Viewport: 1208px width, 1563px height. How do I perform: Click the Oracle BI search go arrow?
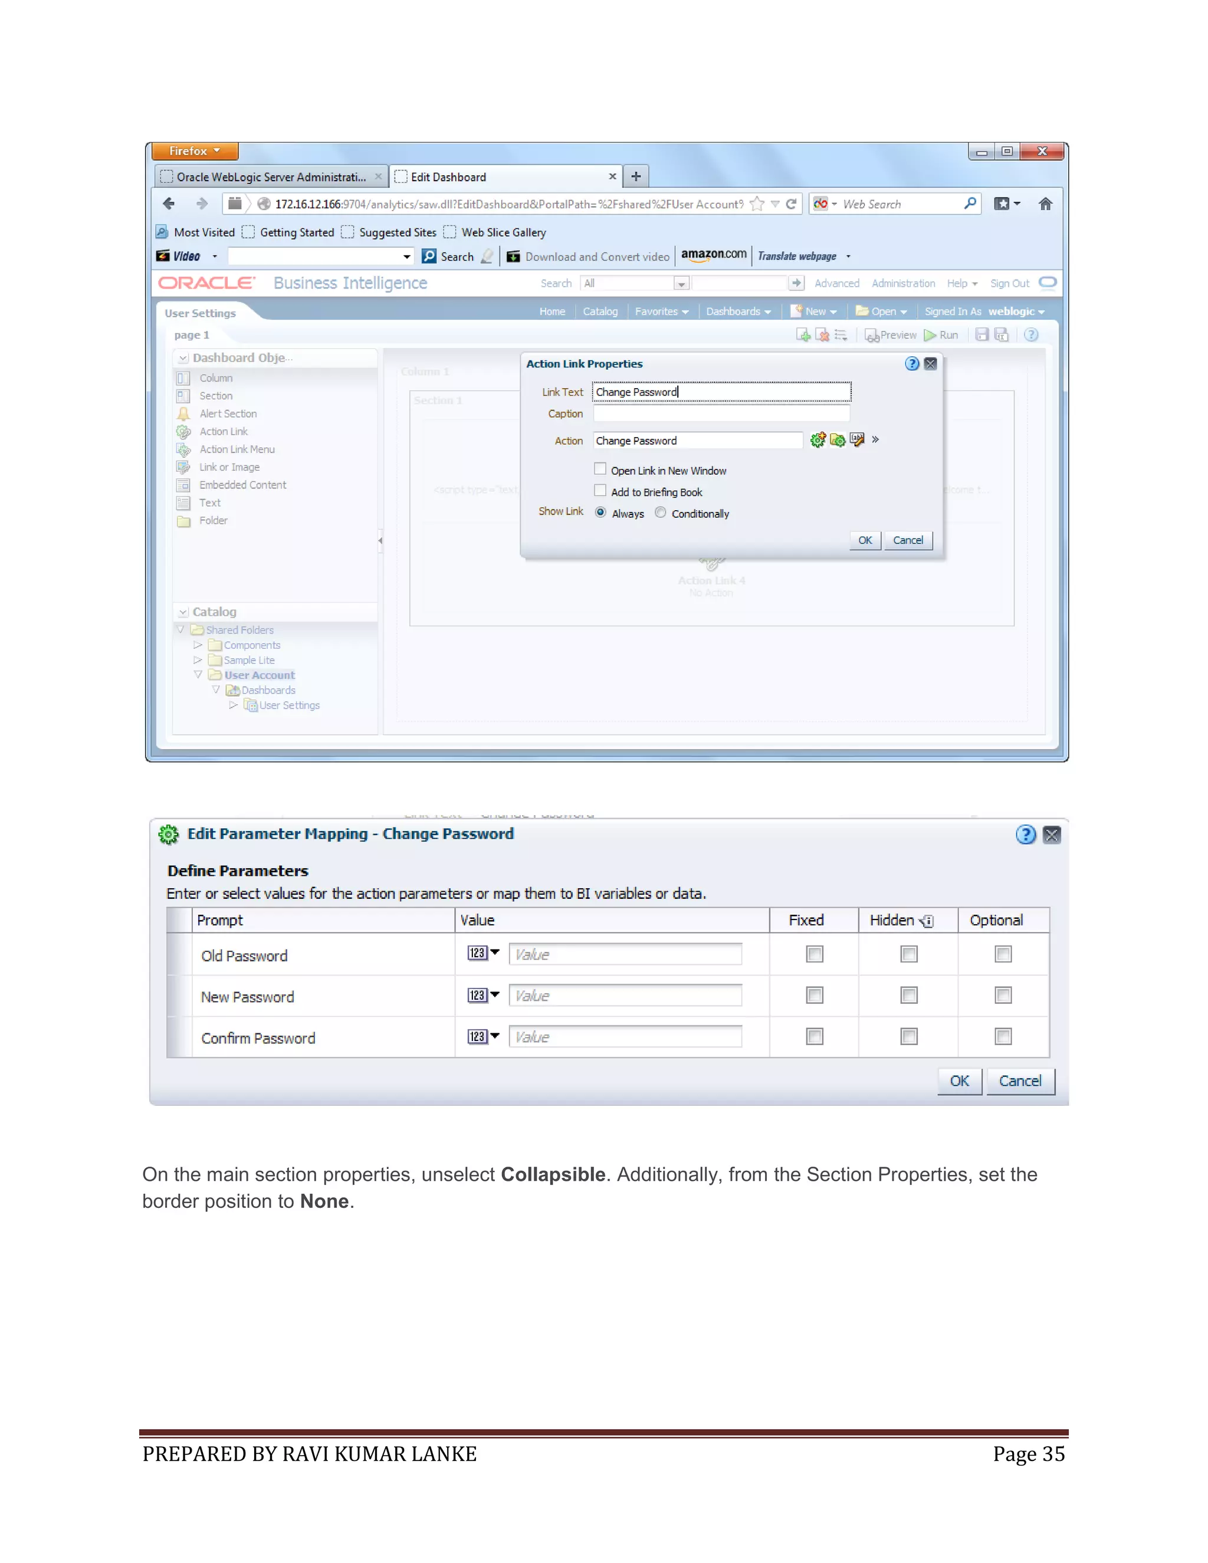(796, 283)
